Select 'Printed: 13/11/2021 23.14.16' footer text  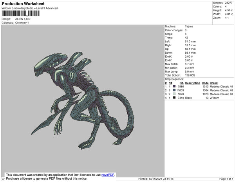[156, 179]
